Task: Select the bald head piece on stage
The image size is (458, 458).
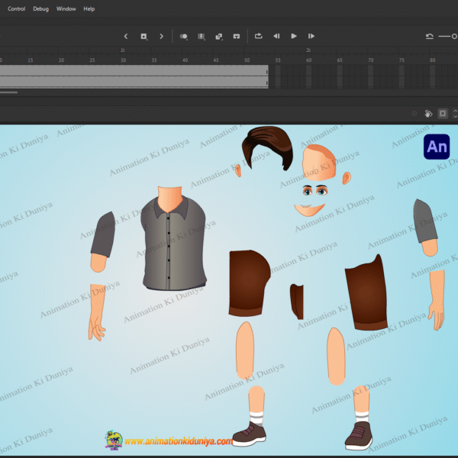Action: [x=319, y=163]
